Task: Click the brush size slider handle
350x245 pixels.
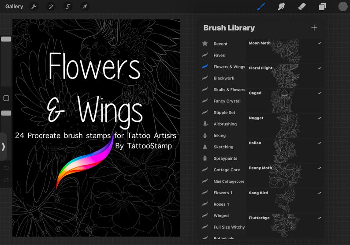Action: [x=6, y=39]
